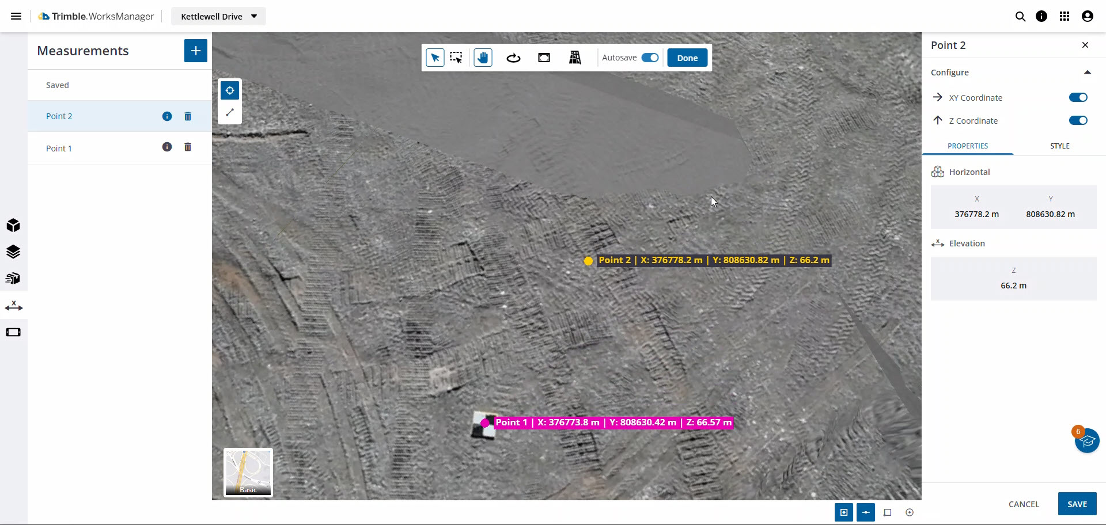Collapse the Configure section
Screen dimensions: 1106x525
point(1087,73)
